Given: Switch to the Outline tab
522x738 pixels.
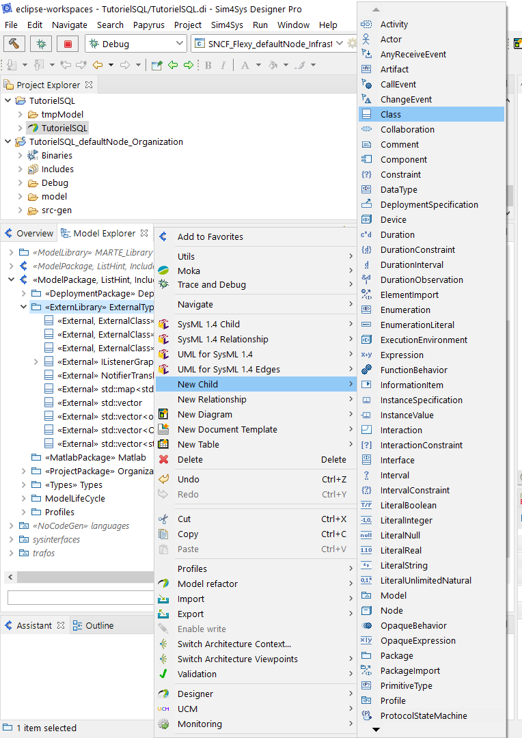Looking at the screenshot, I should point(93,625).
